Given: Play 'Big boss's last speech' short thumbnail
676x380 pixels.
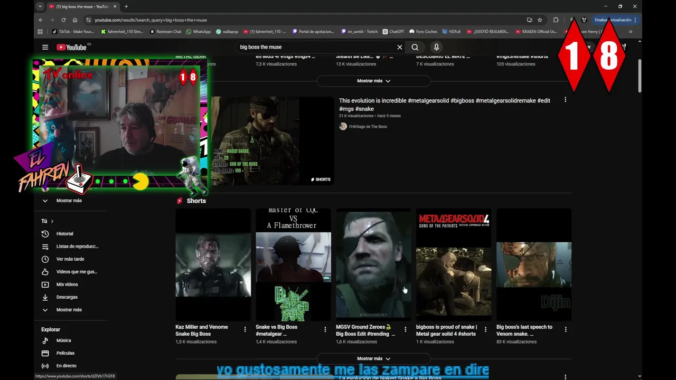Looking at the screenshot, I should click(534, 264).
